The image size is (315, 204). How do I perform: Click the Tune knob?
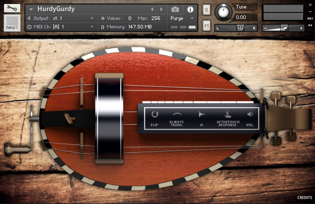(x=223, y=12)
